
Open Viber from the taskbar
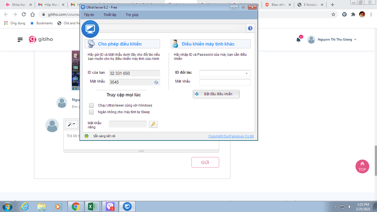110,206
